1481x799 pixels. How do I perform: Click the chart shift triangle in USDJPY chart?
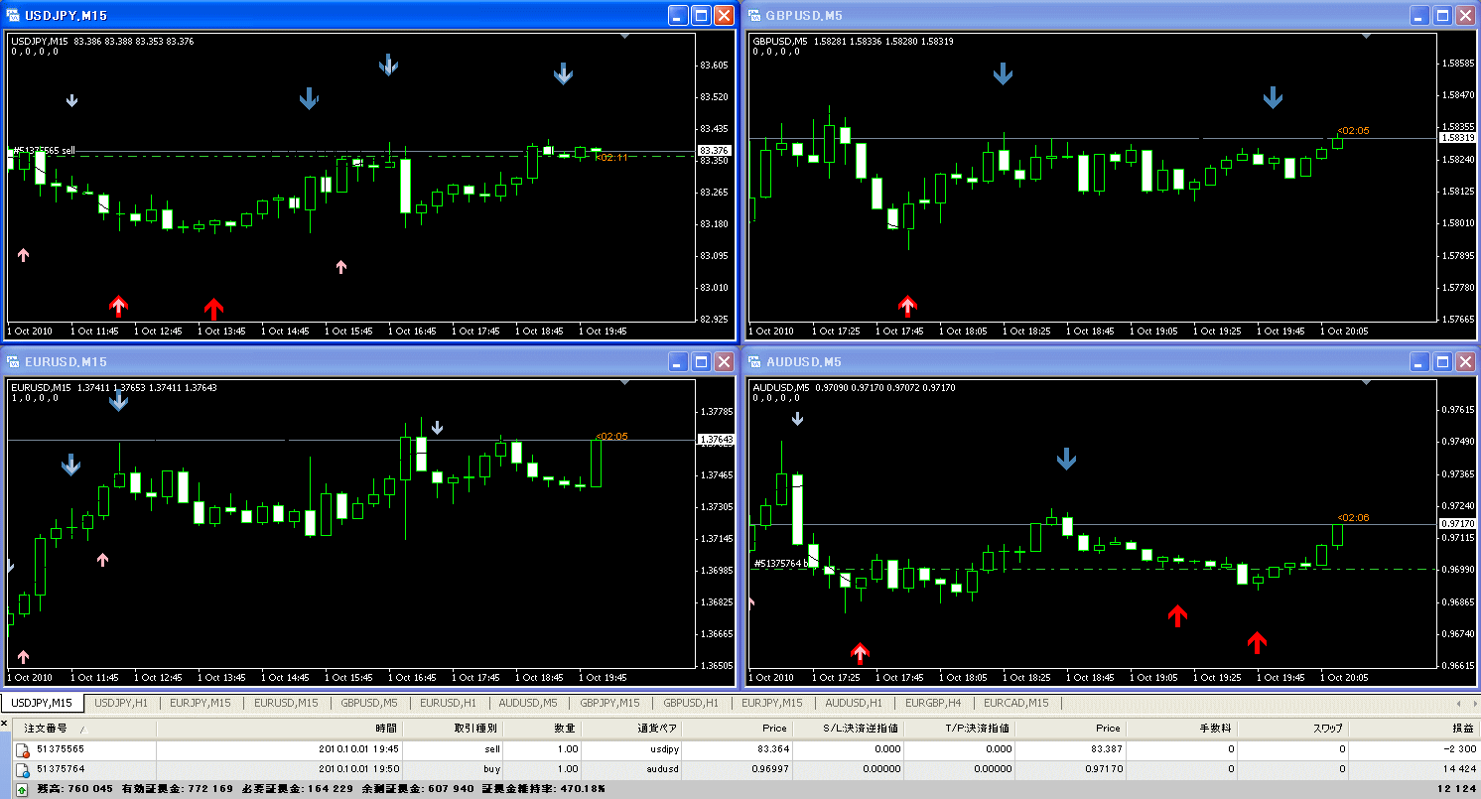(624, 36)
